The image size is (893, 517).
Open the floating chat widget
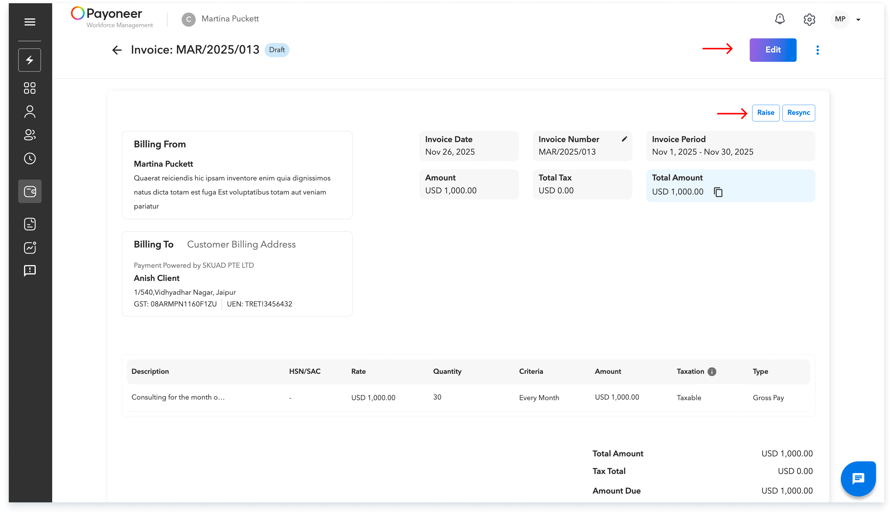click(858, 479)
